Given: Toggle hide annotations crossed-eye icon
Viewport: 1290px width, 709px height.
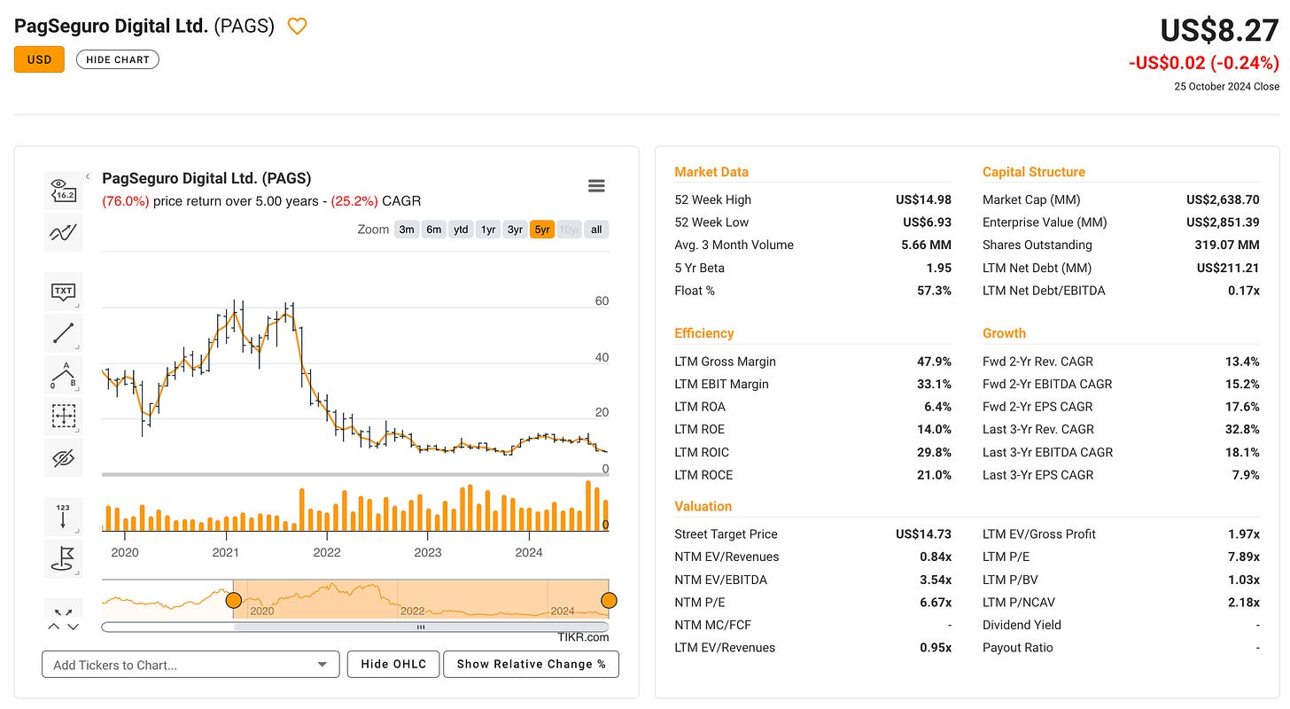Looking at the screenshot, I should click(x=64, y=457).
